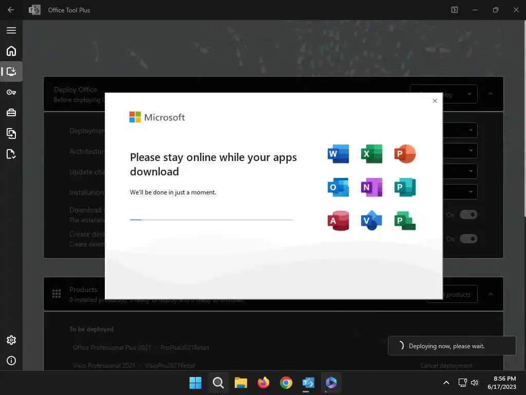Click the taskbar clock and date
Viewport: 526px width, 395px height.
pos(502,383)
